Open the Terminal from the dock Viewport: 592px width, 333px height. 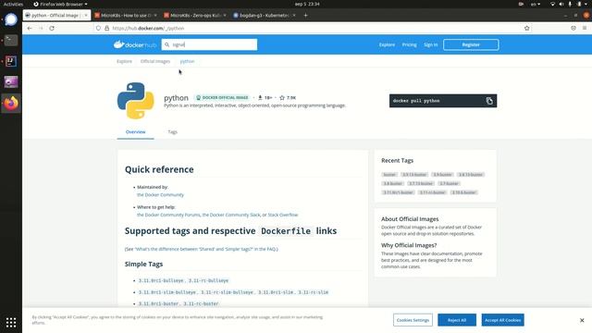pos(11,41)
